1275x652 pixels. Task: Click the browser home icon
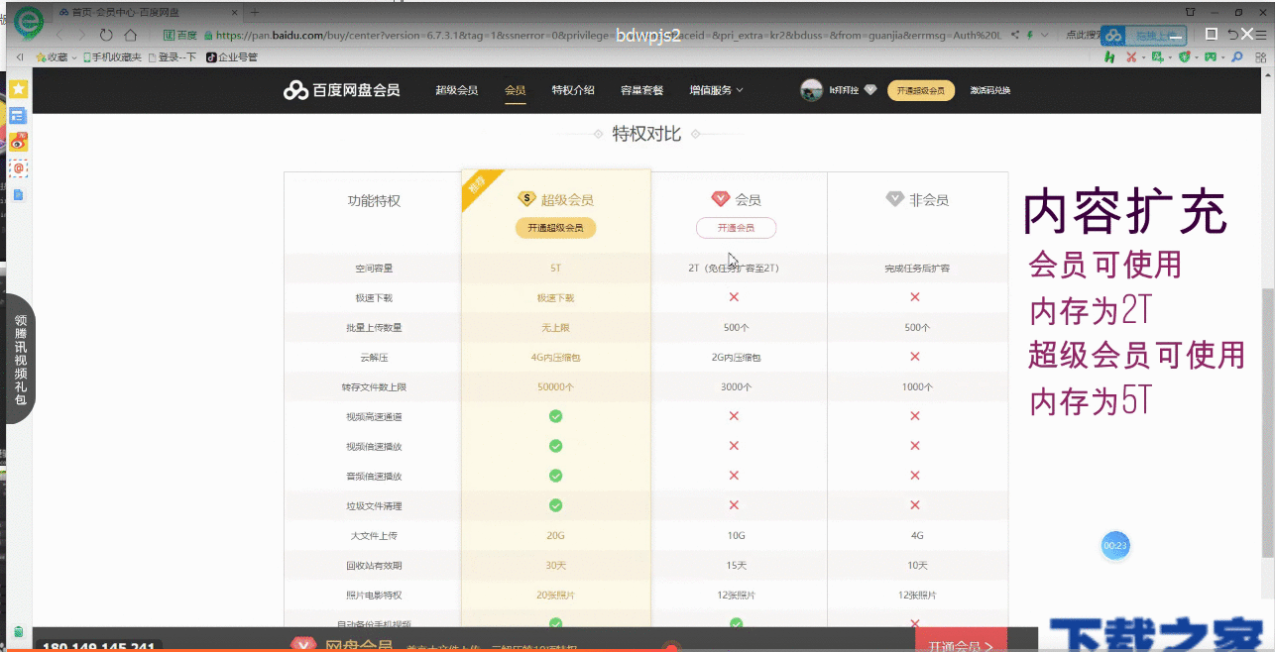pos(130,34)
